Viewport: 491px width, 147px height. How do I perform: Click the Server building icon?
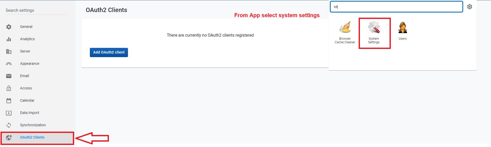pyautogui.click(x=9, y=51)
